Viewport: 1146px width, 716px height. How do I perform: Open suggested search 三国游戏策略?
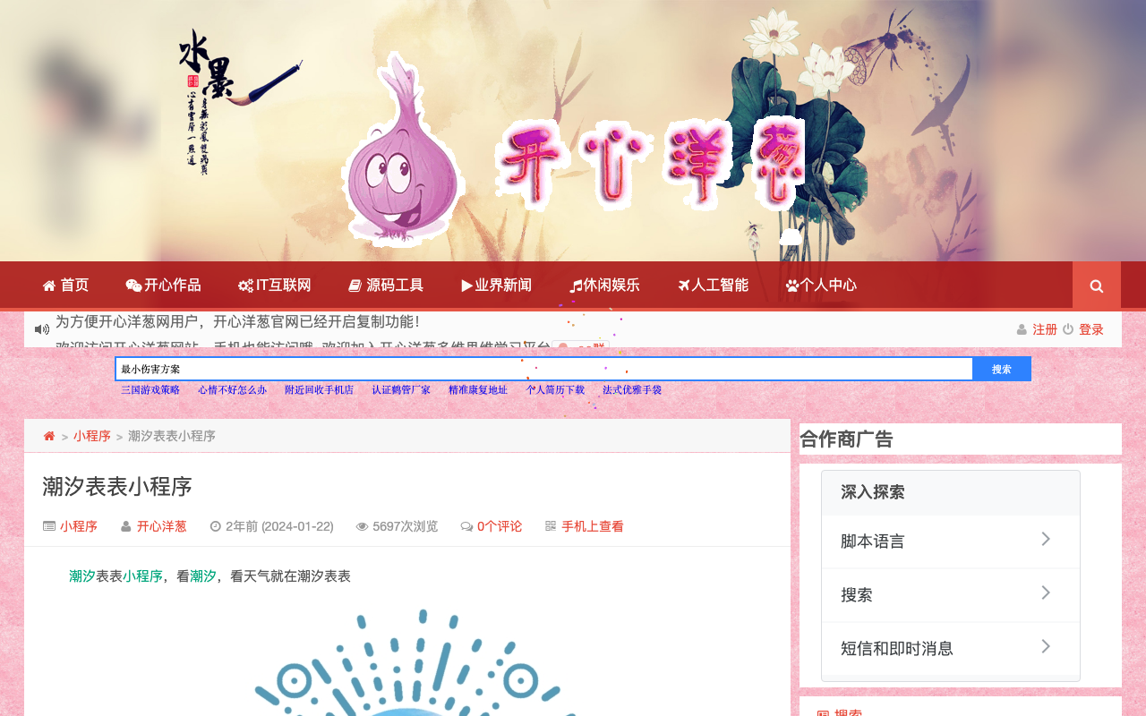(150, 390)
